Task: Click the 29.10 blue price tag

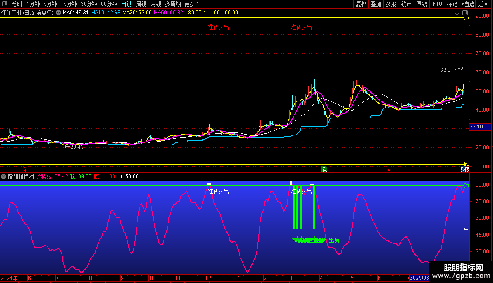Action: click(x=476, y=127)
